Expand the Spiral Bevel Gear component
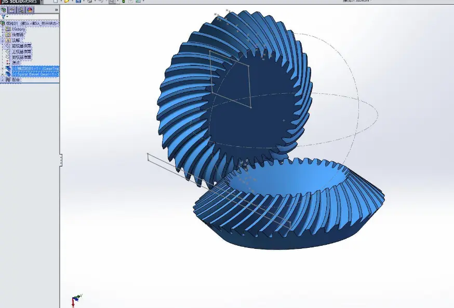454x308 pixels. [3, 74]
